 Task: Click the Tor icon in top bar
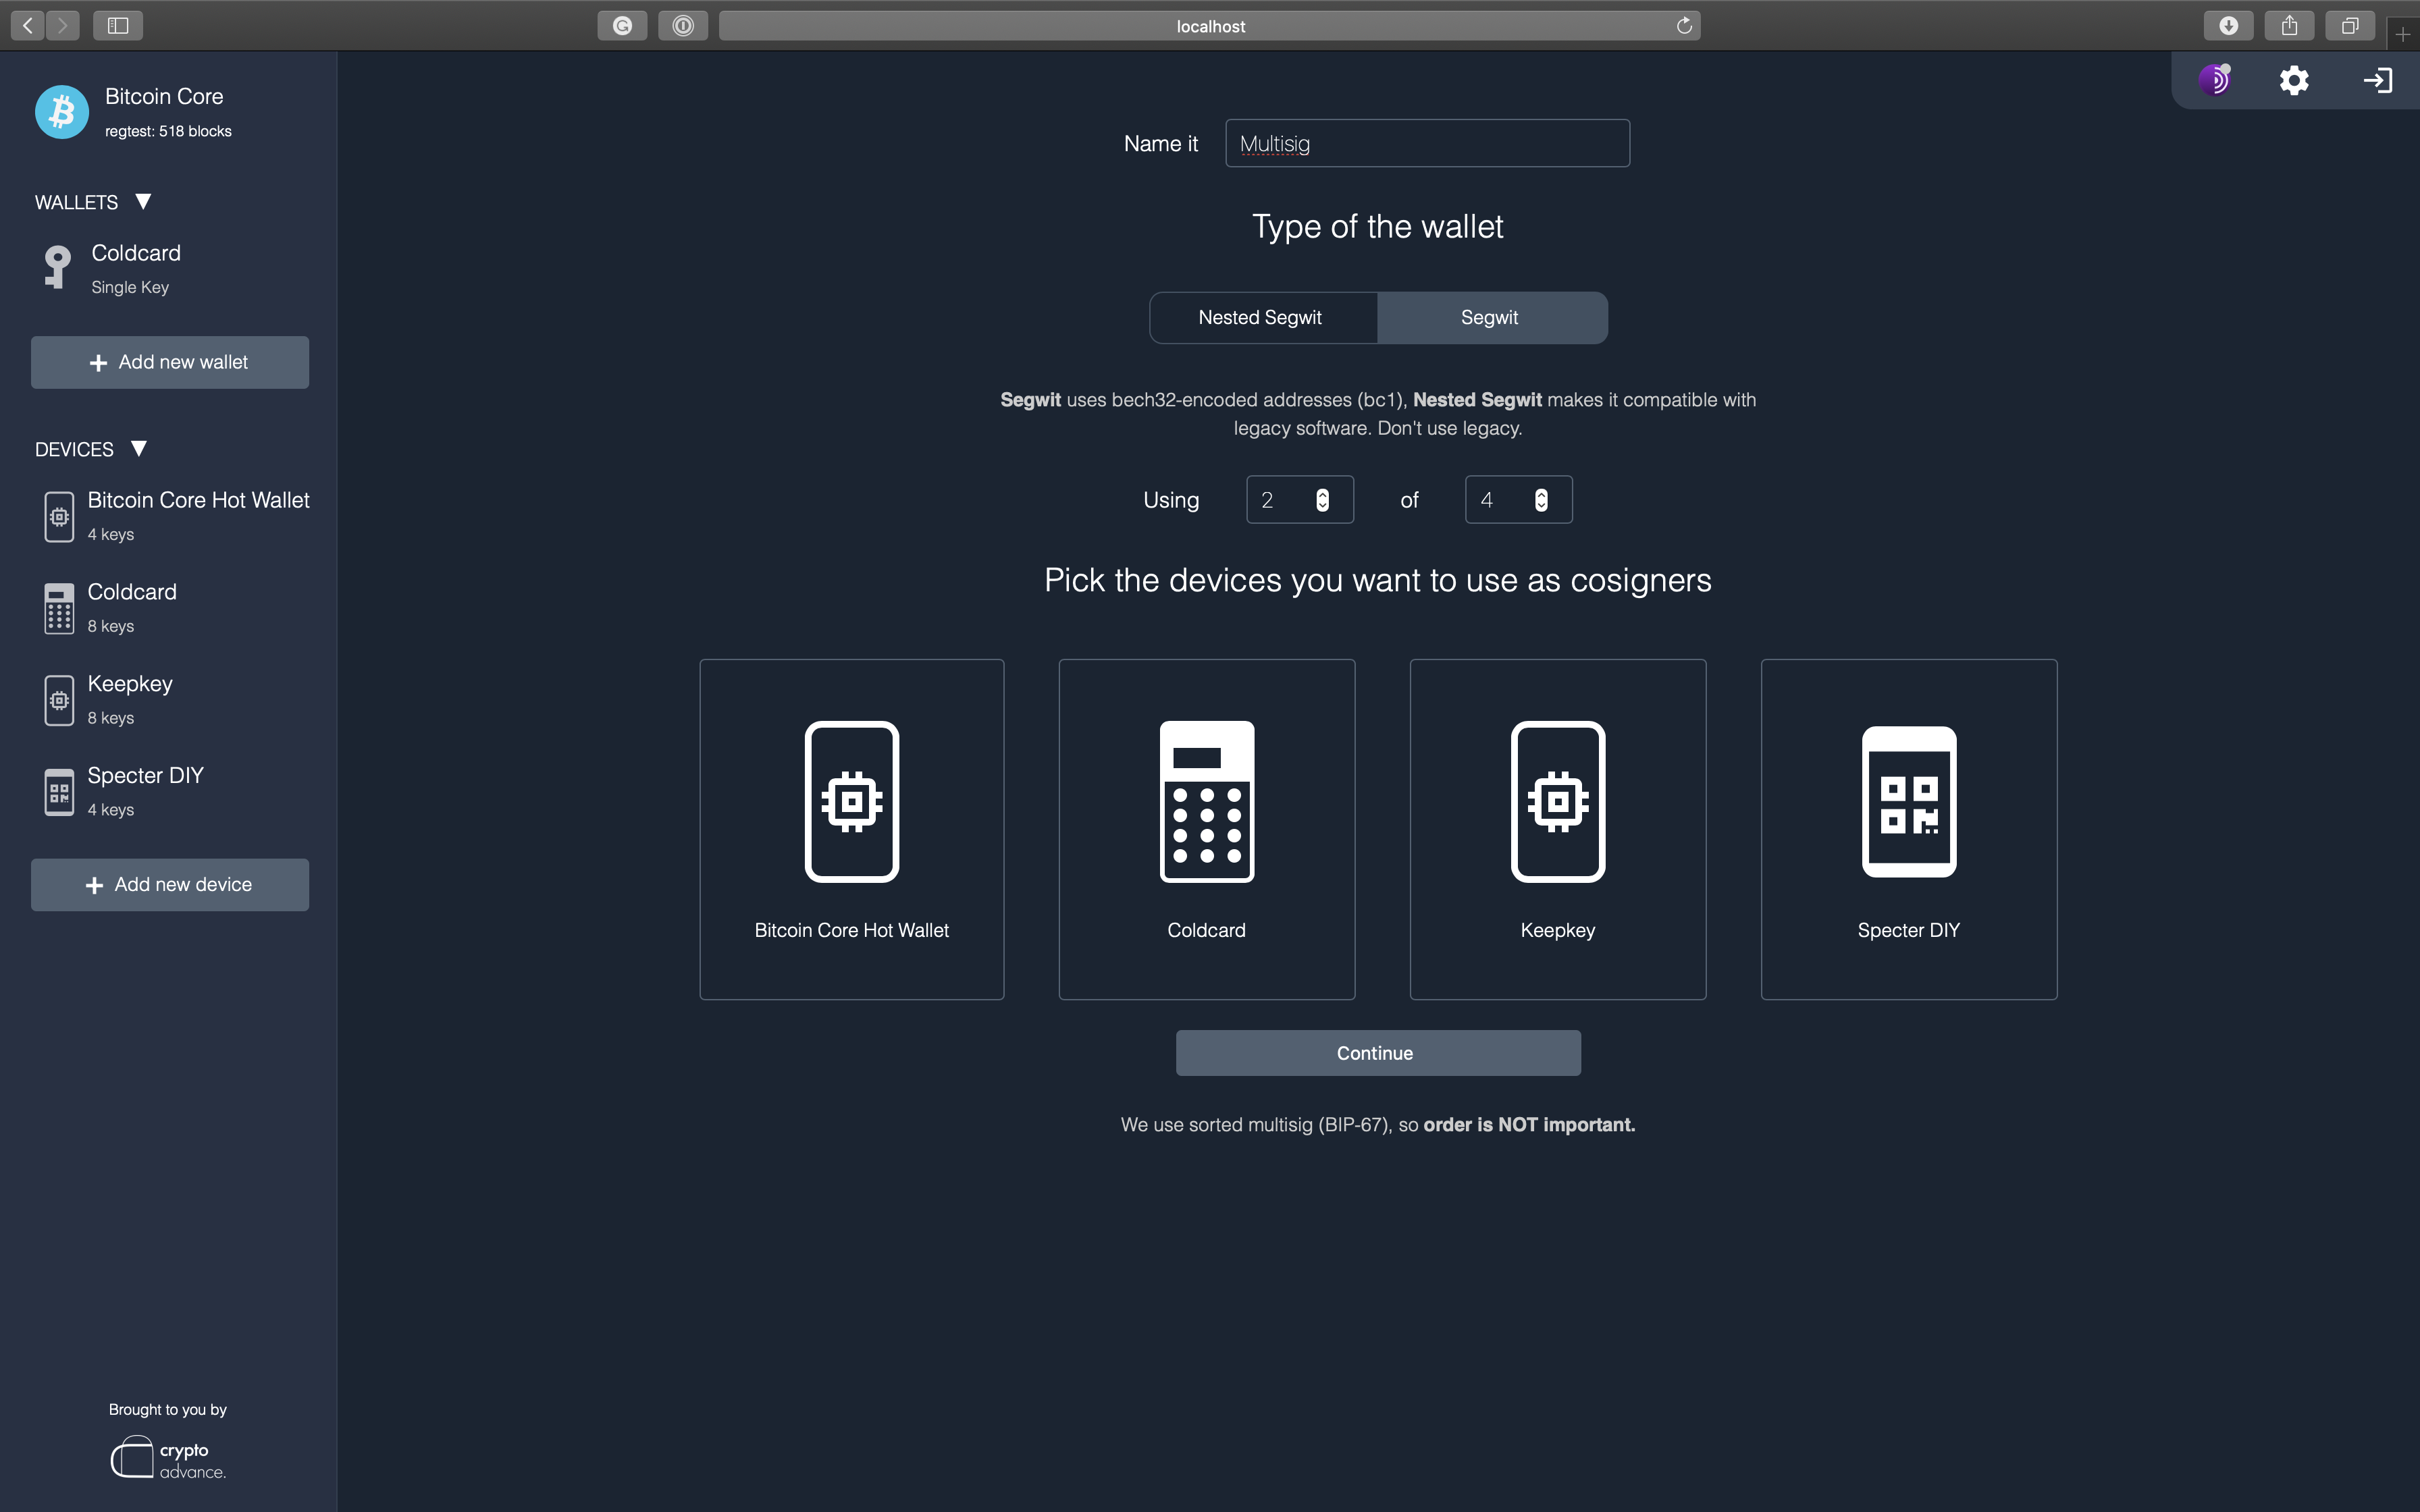coord(2215,80)
